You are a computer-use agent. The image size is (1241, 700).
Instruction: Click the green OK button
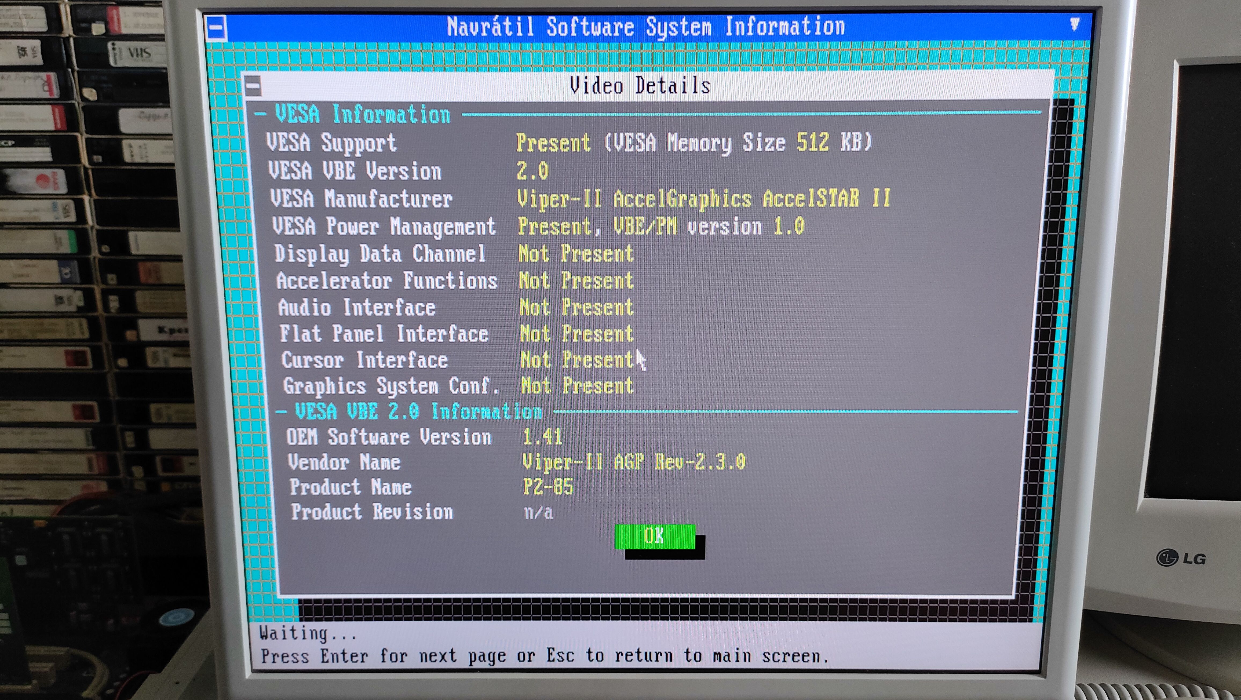point(655,536)
